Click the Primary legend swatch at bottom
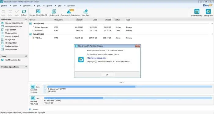The height and width of the screenshot is (114, 214). pos(30,109)
